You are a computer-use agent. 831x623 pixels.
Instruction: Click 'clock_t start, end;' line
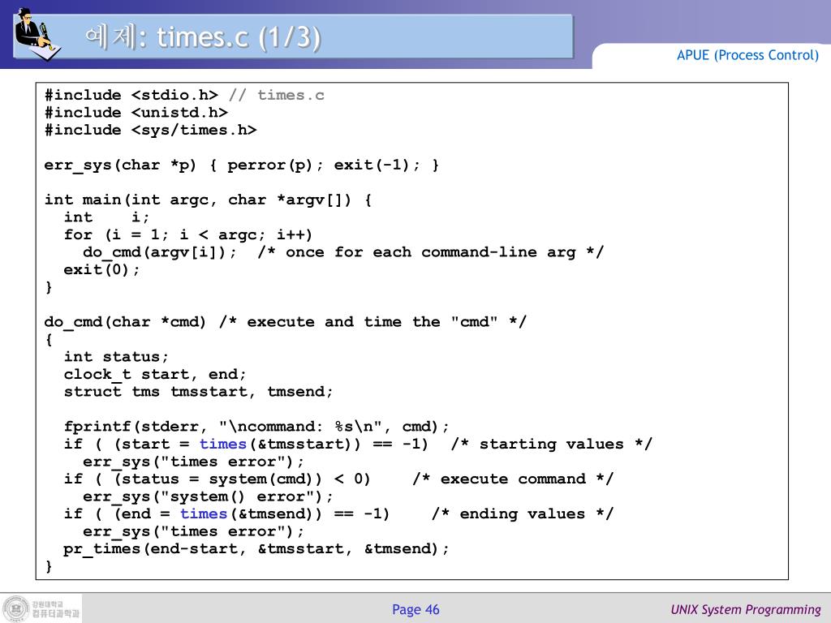(155, 375)
